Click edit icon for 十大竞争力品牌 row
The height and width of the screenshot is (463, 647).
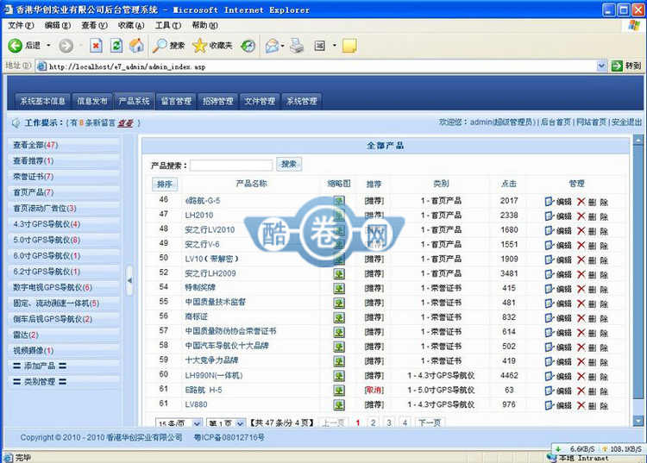[x=549, y=361]
